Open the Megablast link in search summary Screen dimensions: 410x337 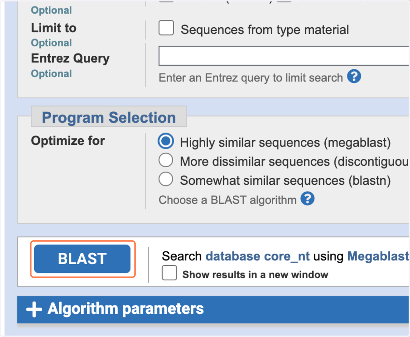click(x=378, y=256)
